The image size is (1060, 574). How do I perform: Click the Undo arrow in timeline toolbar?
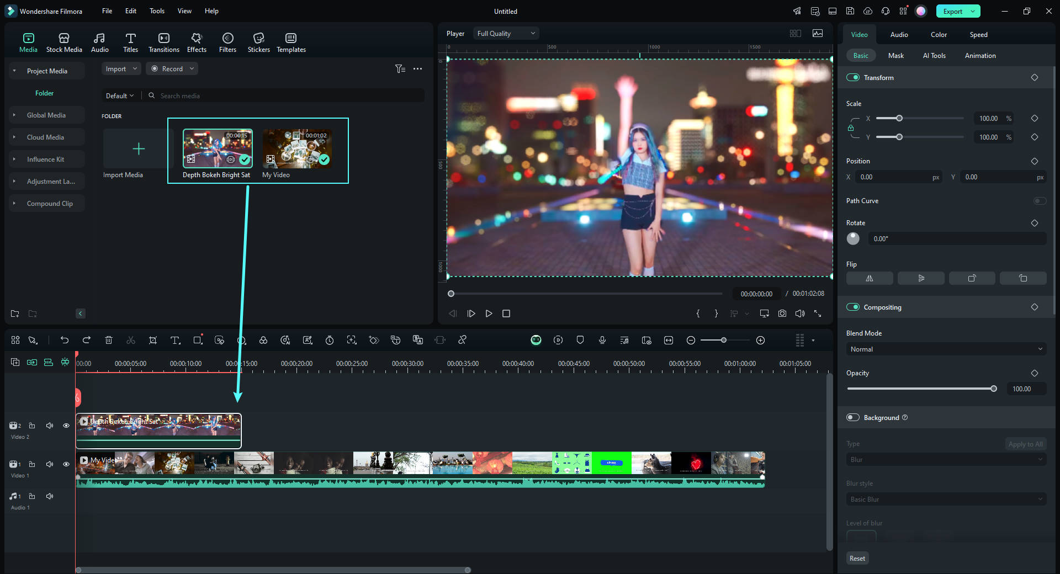[x=65, y=341]
